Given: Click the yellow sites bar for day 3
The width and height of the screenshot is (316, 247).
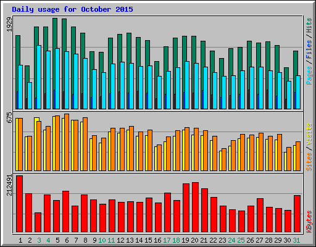Looking at the screenshot, I should pyautogui.click(x=36, y=144).
